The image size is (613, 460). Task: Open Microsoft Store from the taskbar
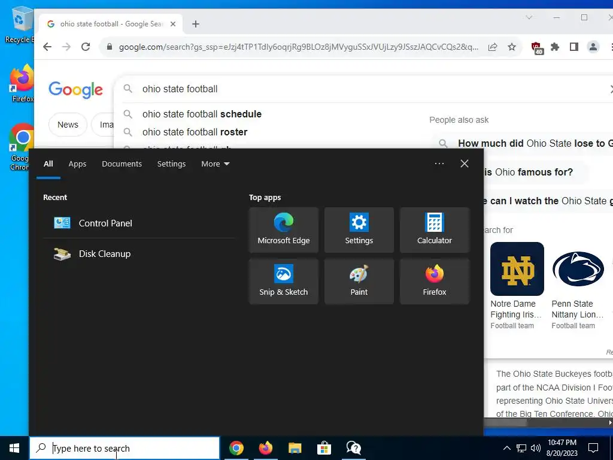324,448
